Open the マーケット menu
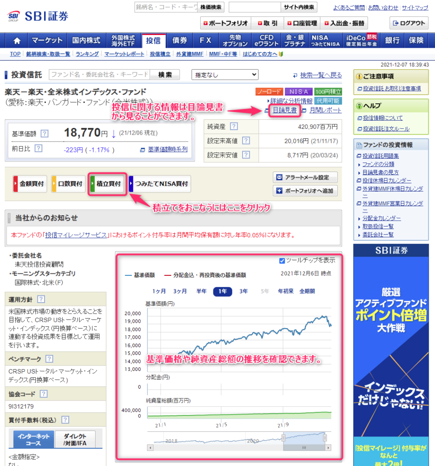435x466 pixels. click(47, 41)
